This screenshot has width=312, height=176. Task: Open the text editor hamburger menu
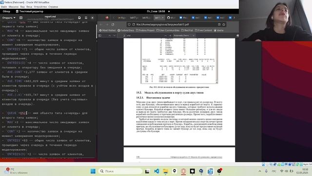[x=86, y=18]
